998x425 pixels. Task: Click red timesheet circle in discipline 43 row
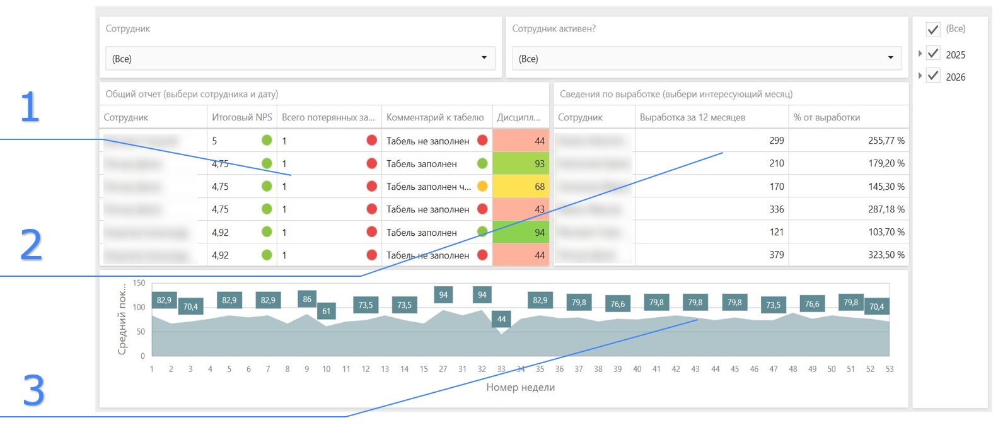(482, 209)
